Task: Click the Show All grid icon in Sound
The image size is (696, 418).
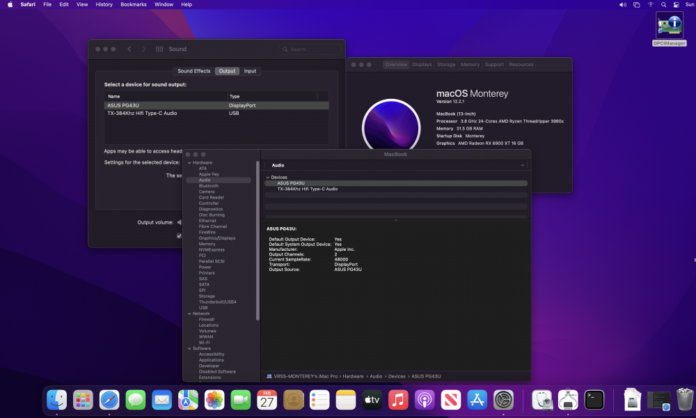Action: pyautogui.click(x=159, y=49)
